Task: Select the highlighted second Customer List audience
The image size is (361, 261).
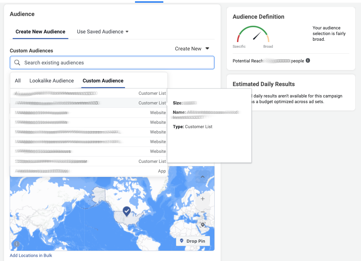Action: pos(89,103)
